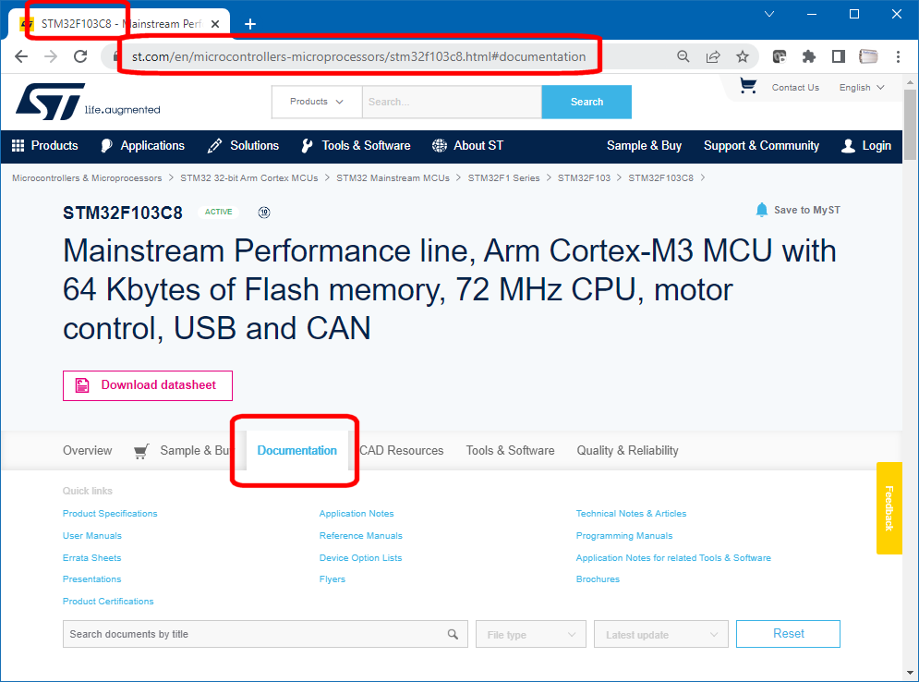Open the Products menu in navy bar
The image size is (919, 682).
[x=45, y=145]
